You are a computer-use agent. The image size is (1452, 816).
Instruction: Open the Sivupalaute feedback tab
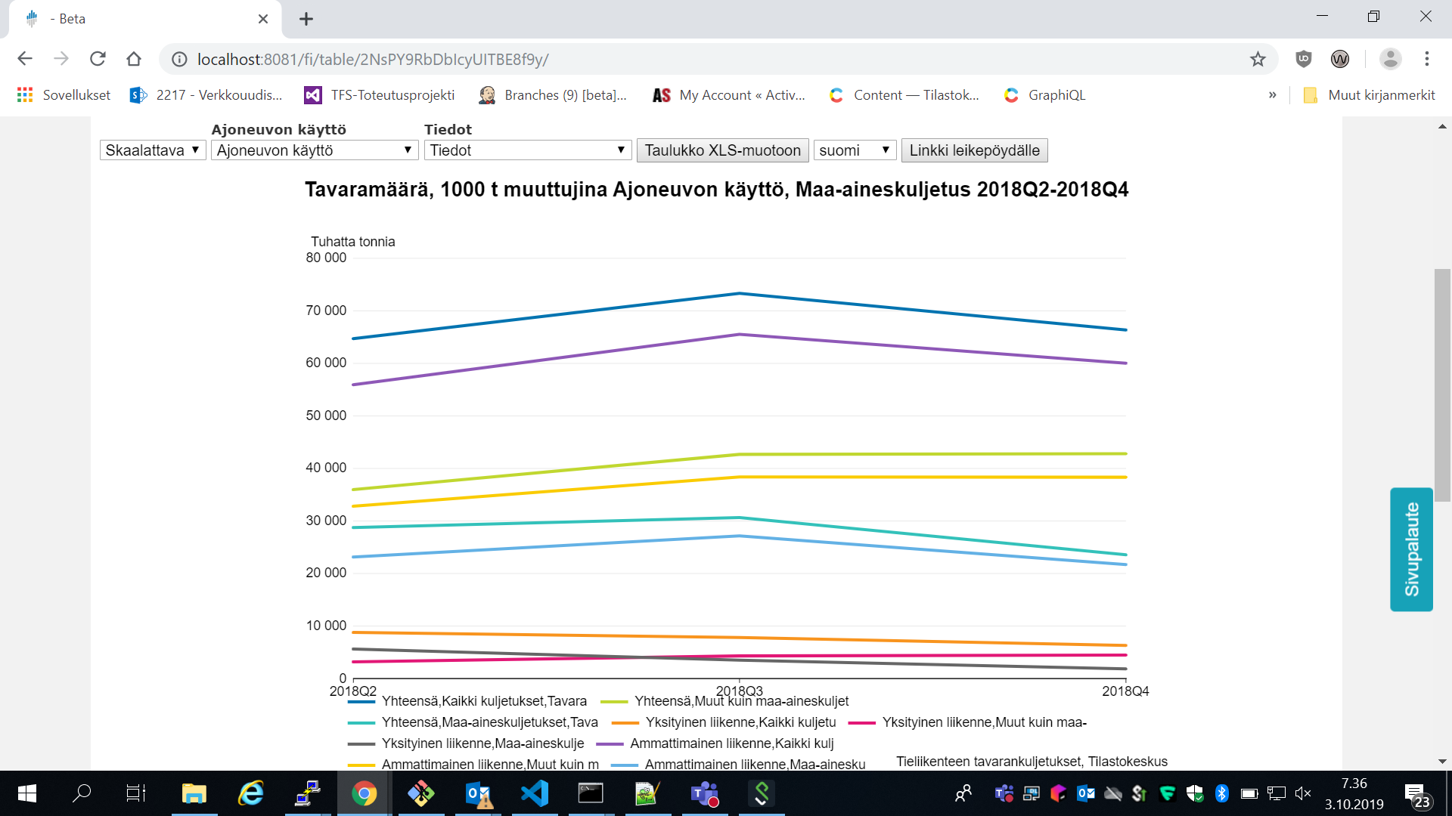1411,549
